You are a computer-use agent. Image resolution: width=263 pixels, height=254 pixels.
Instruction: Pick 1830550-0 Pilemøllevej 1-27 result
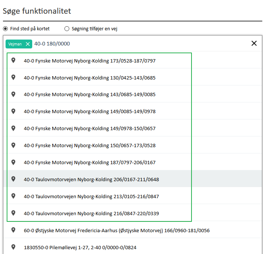pos(80,248)
